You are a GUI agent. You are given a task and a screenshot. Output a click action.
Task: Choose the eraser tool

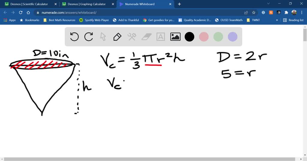[146, 37]
